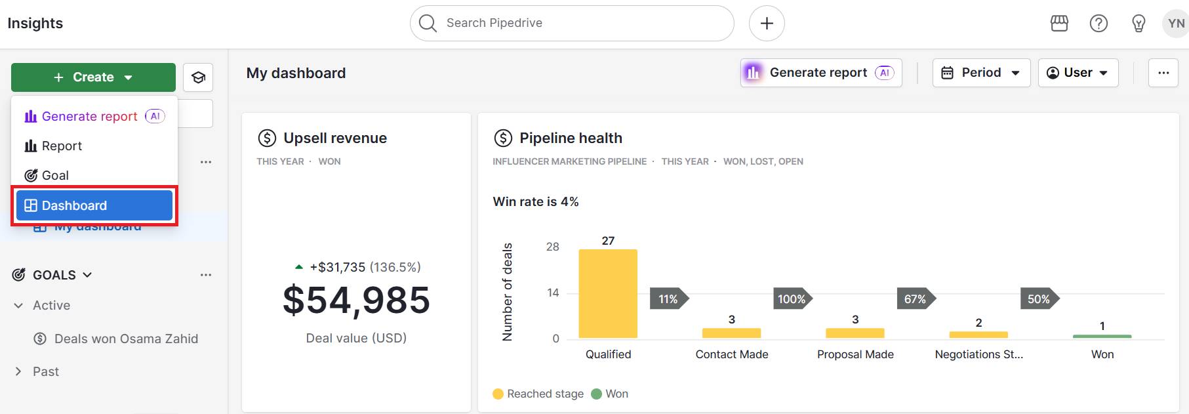Open the User filter dropdown

click(1078, 73)
